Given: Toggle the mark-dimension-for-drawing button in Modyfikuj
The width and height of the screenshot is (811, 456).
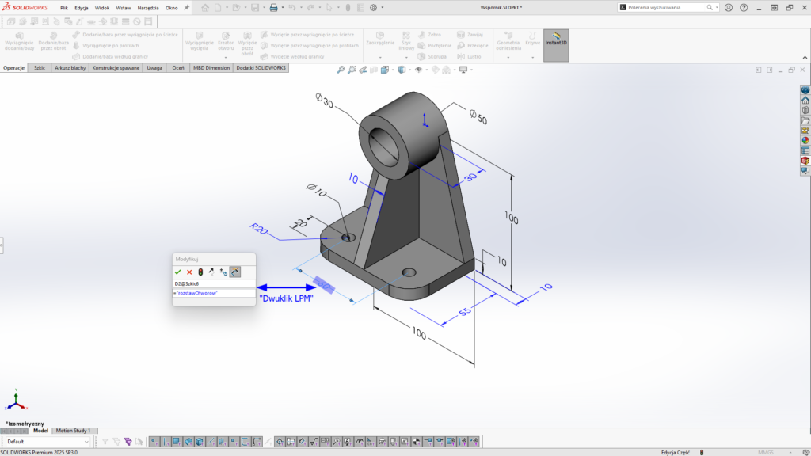Looking at the screenshot, I should (x=235, y=272).
